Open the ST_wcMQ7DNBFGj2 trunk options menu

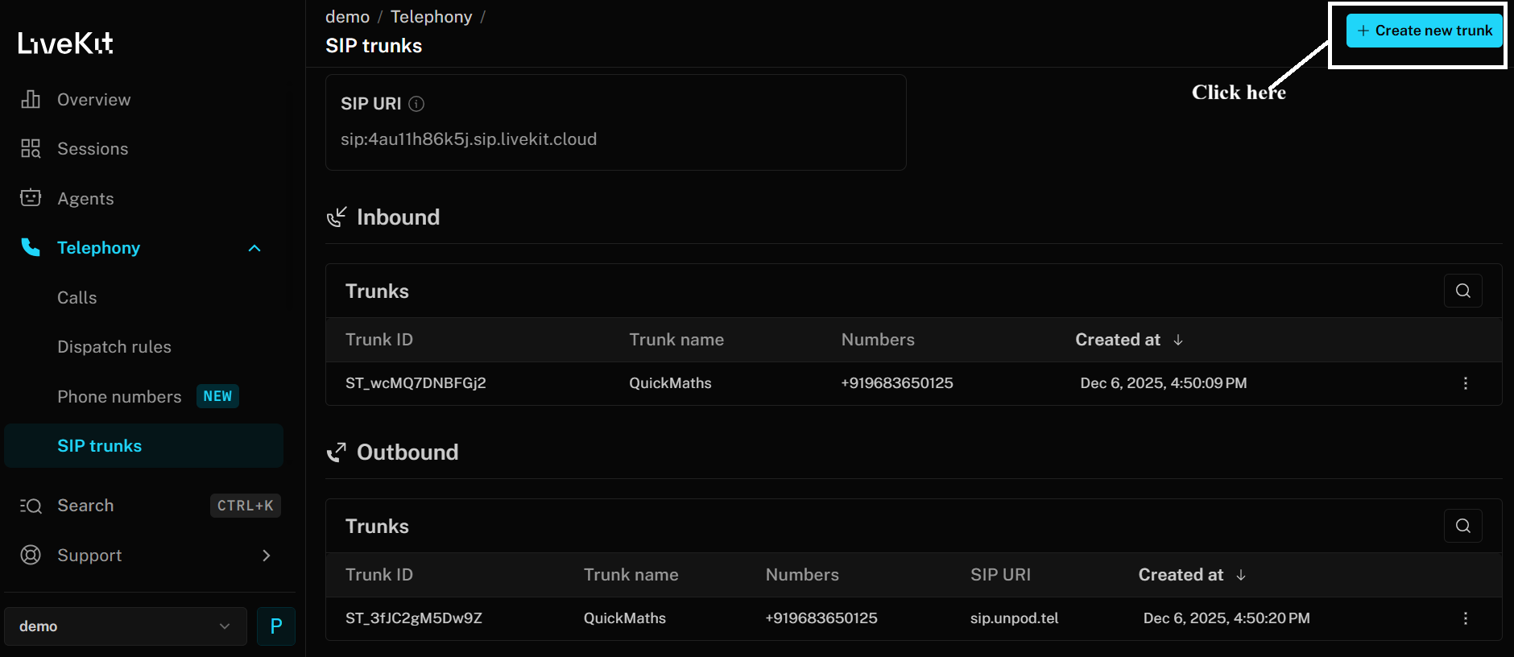pyautogui.click(x=1466, y=384)
